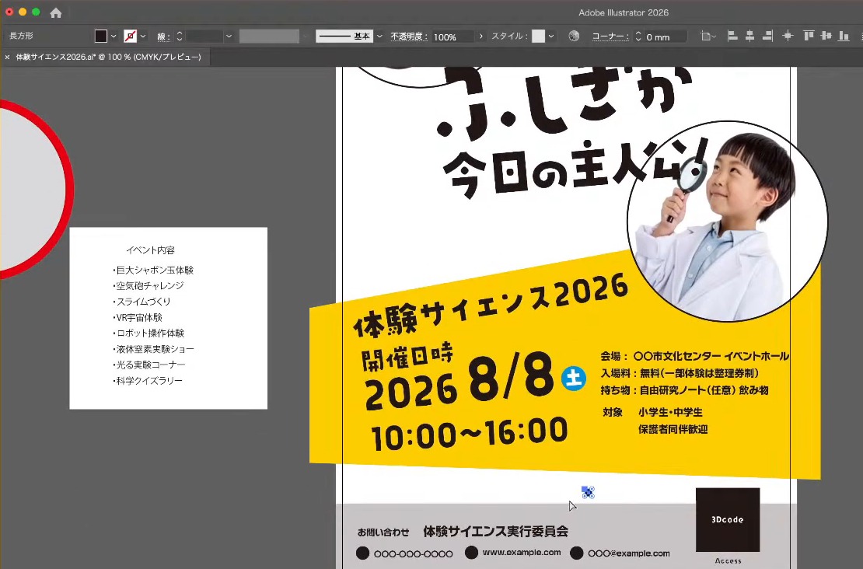
Task: Click the 体験サイエンス実行委員会 text
Action: click(495, 532)
